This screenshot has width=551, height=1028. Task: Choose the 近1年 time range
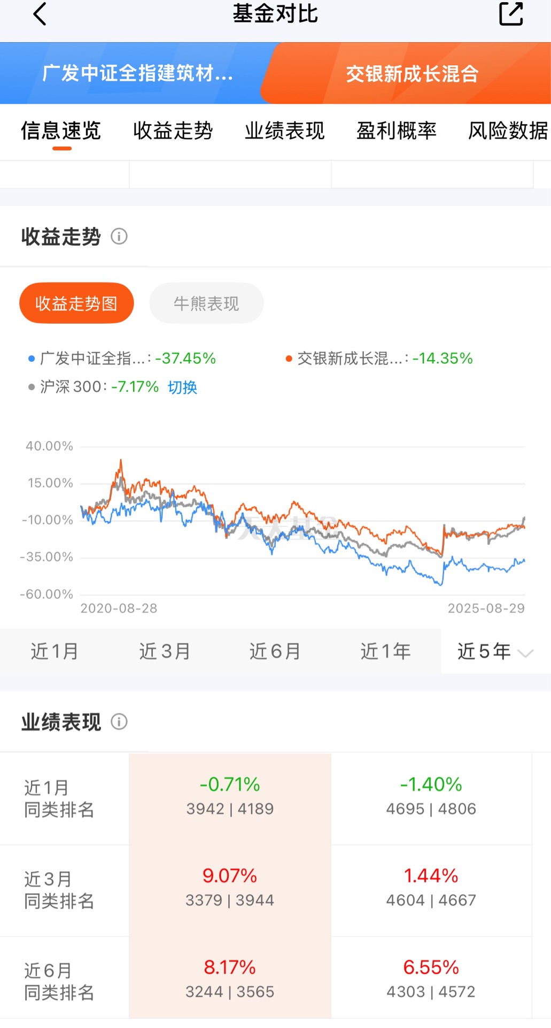tap(385, 651)
